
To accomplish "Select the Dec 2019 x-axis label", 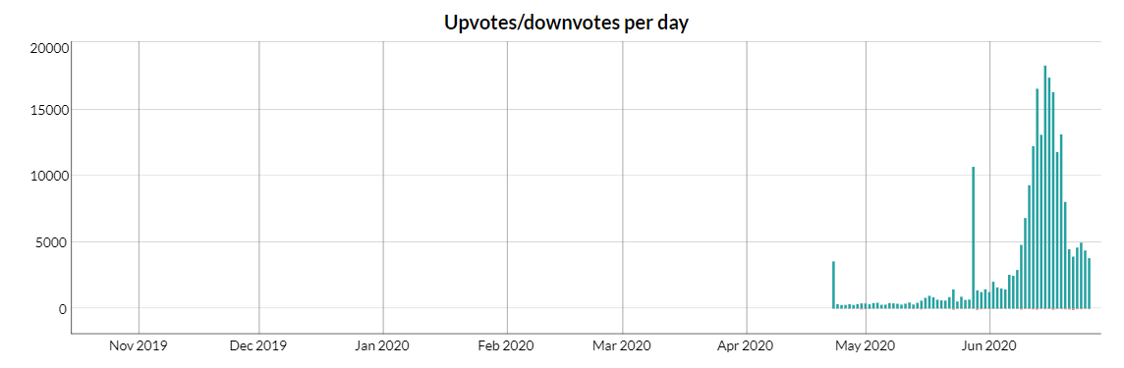I will [x=258, y=346].
